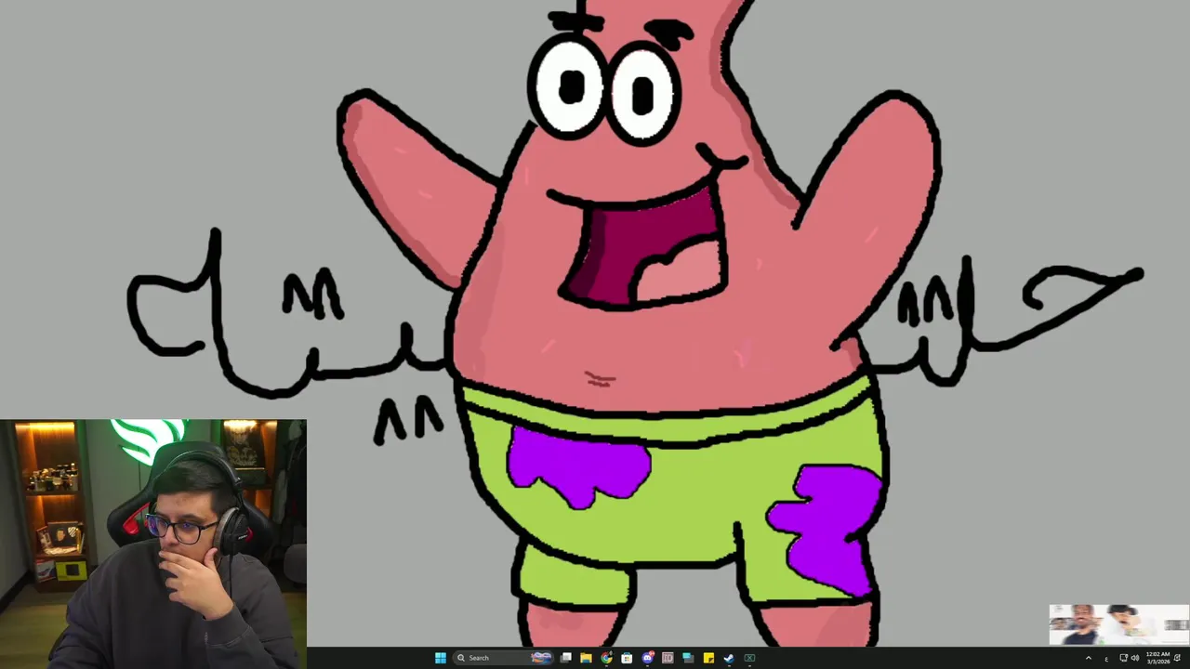Open Microsoft Store from the taskbar
The height and width of the screenshot is (669, 1190).
[627, 658]
